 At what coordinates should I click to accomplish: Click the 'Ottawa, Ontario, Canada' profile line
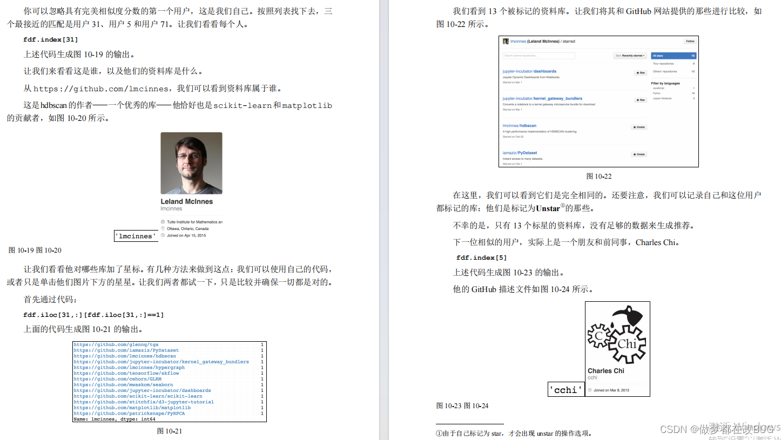(x=187, y=228)
